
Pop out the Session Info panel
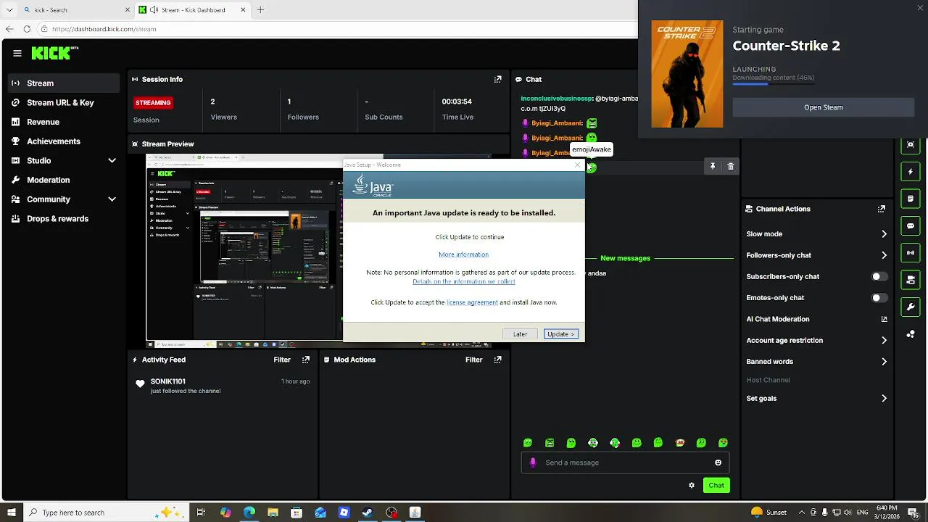(497, 79)
